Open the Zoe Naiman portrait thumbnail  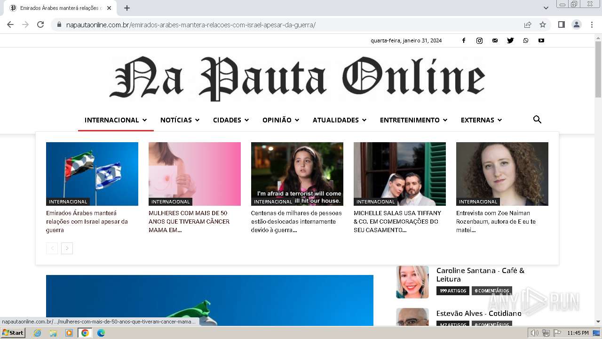tap(502, 174)
